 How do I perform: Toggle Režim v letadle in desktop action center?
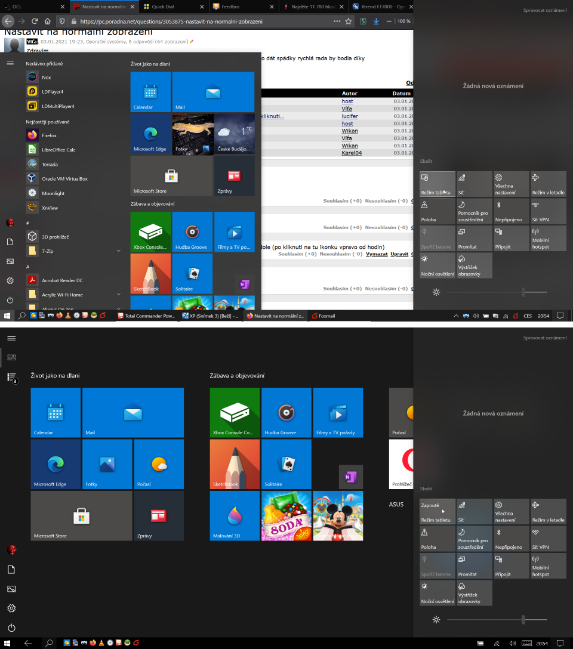click(x=549, y=184)
